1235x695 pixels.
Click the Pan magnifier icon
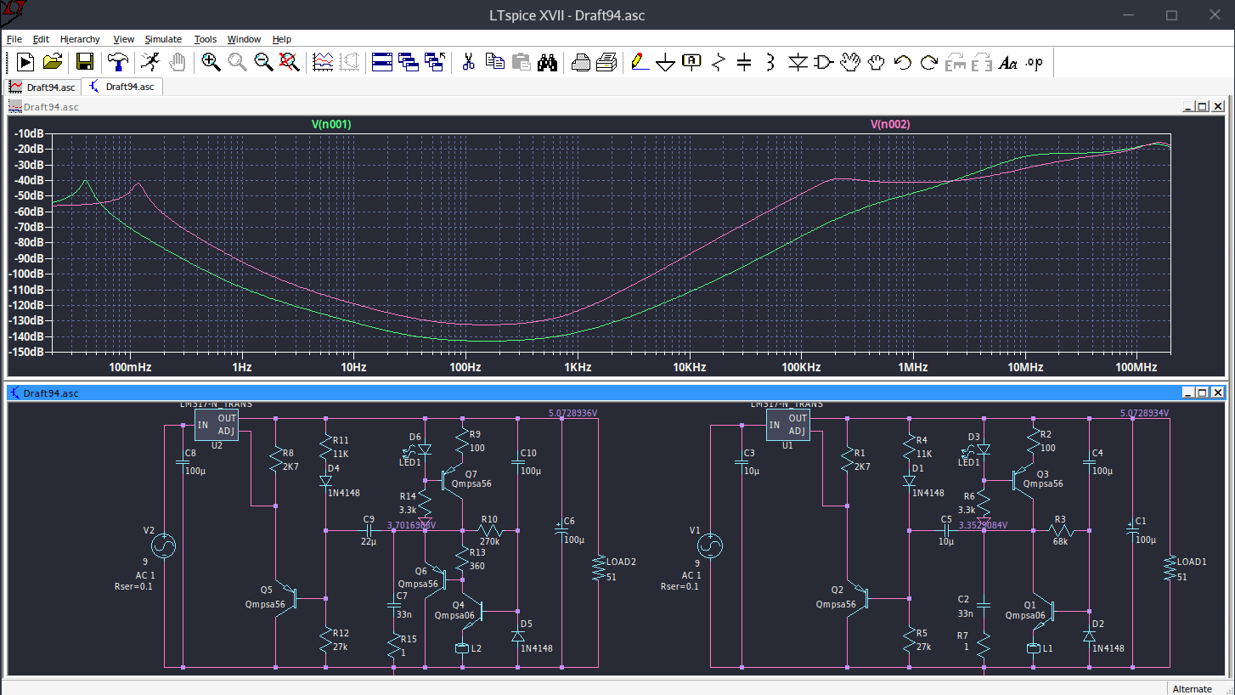point(237,62)
